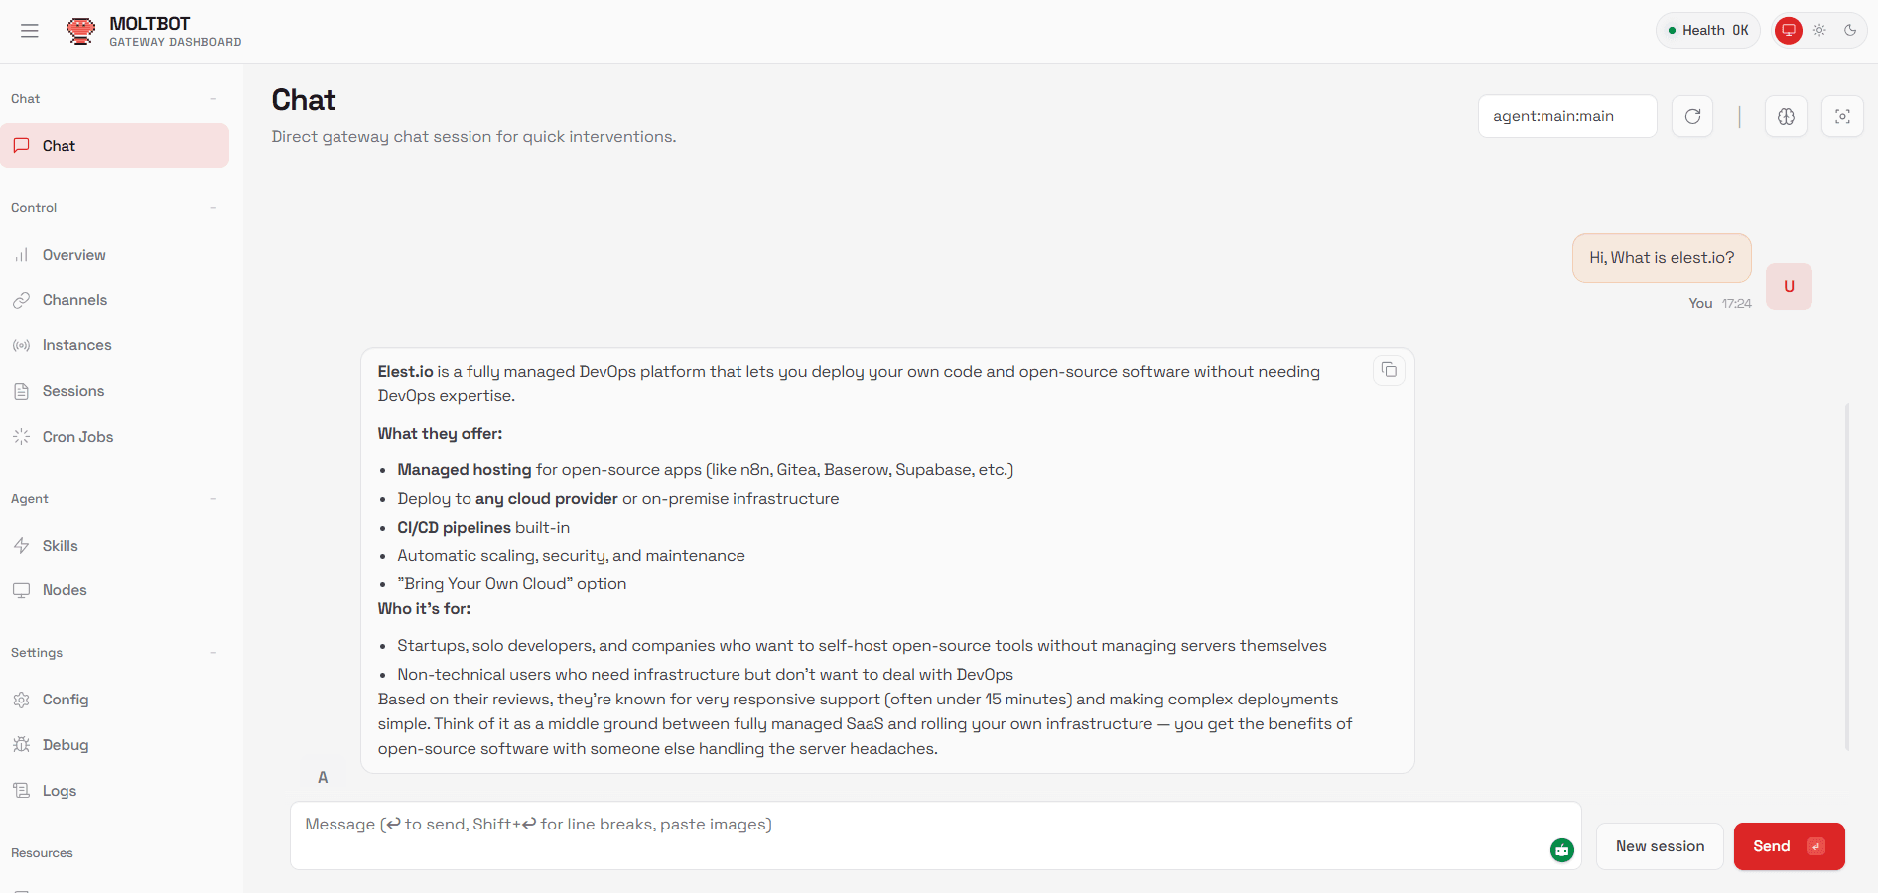The image size is (1878, 893).
Task: Collapse the Chat section header
Action: coord(214,98)
